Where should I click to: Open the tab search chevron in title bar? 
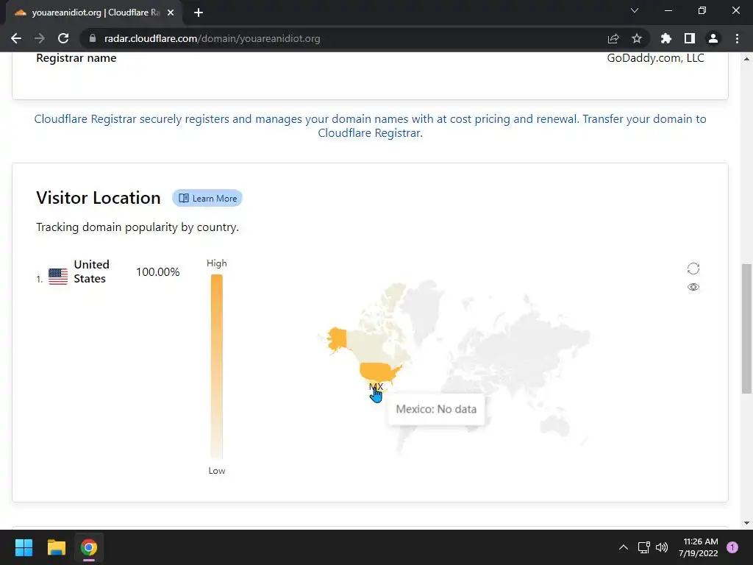pyautogui.click(x=635, y=10)
